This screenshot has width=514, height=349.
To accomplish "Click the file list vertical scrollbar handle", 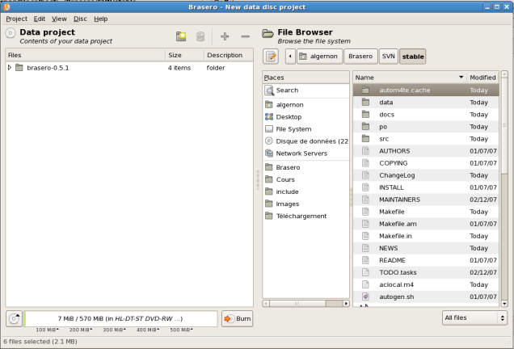I will click(x=504, y=125).
